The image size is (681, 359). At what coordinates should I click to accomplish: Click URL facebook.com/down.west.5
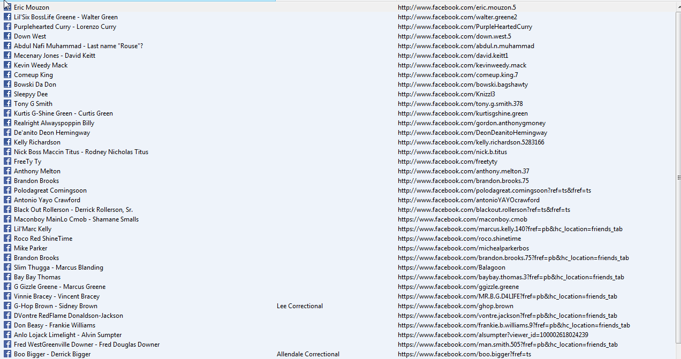455,36
